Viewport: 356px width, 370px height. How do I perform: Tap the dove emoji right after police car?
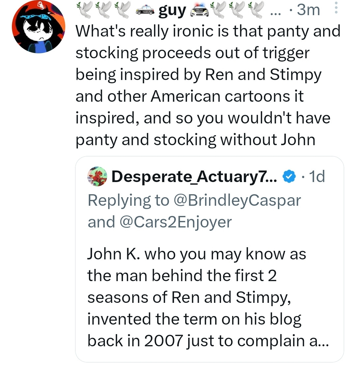[218, 10]
